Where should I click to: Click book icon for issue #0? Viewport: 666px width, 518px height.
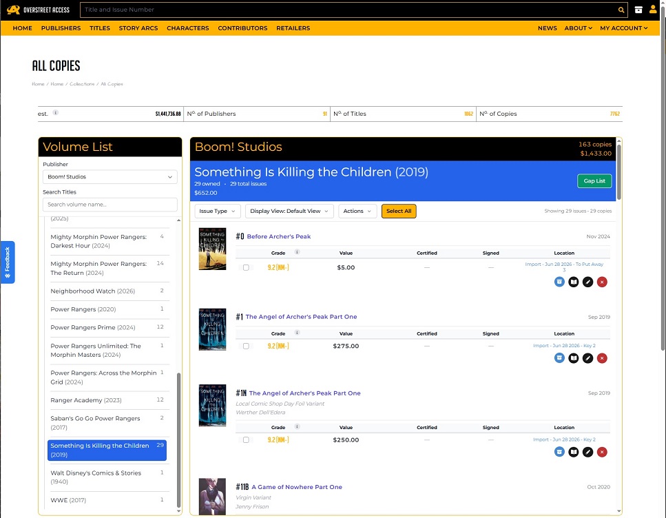(574, 282)
